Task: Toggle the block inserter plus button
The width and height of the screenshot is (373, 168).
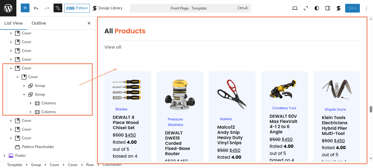Action: [x=25, y=8]
